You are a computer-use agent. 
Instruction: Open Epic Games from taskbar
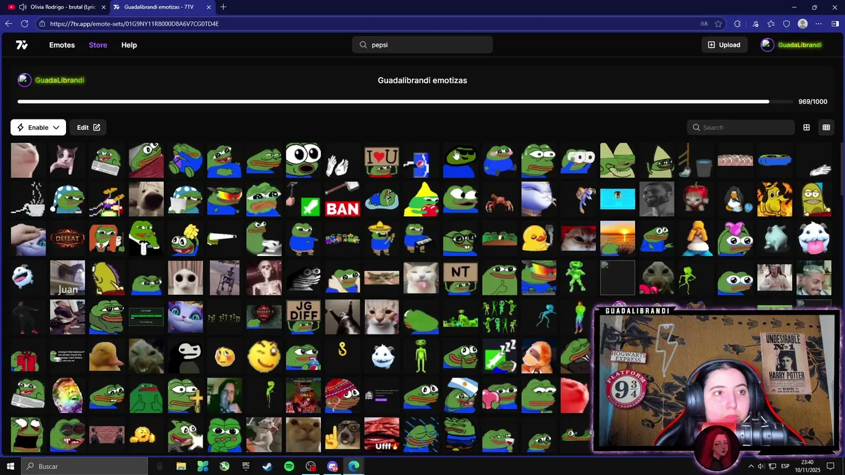(246, 466)
